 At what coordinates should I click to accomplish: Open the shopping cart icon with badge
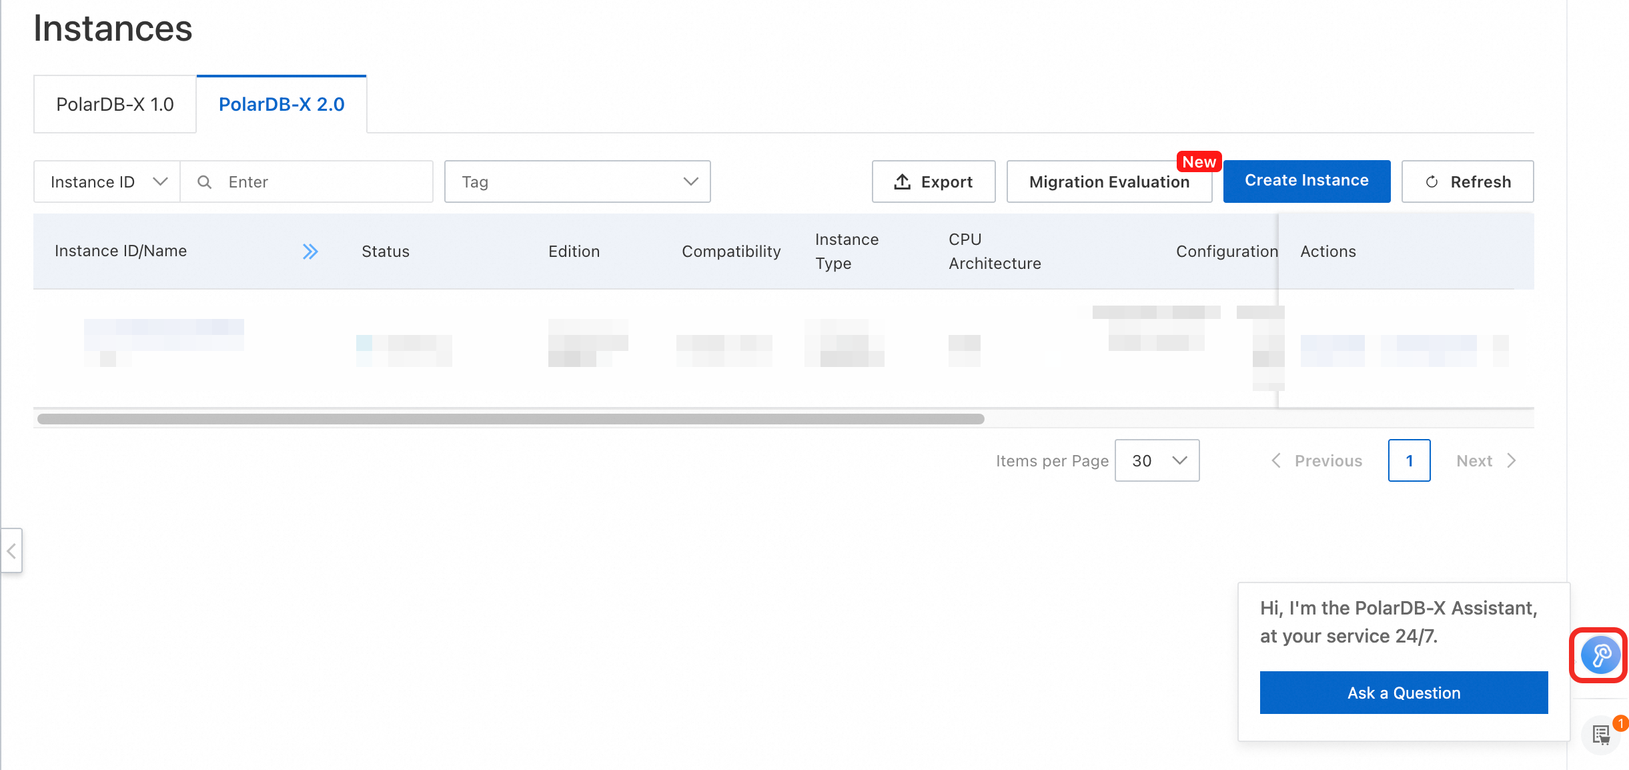(x=1602, y=735)
